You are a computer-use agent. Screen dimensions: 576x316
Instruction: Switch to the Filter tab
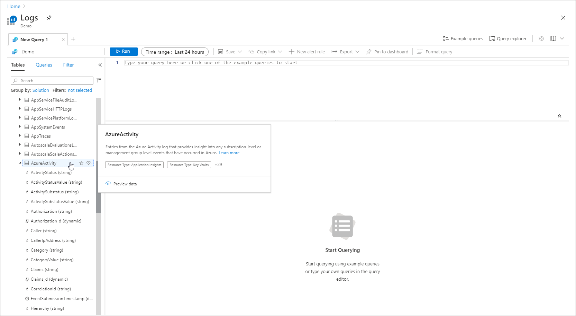point(68,65)
